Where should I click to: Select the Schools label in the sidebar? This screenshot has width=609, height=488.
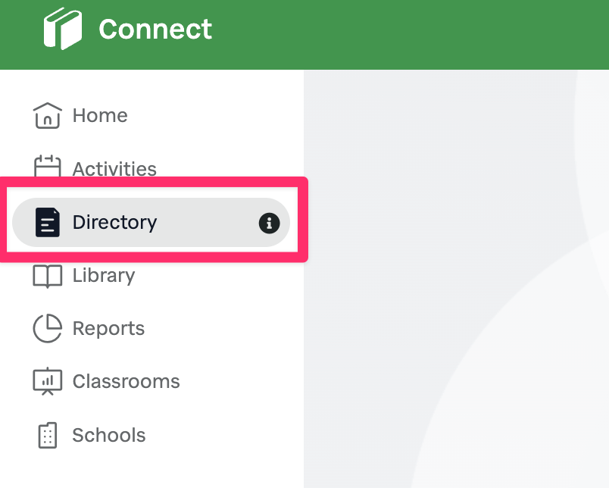pyautogui.click(x=109, y=435)
